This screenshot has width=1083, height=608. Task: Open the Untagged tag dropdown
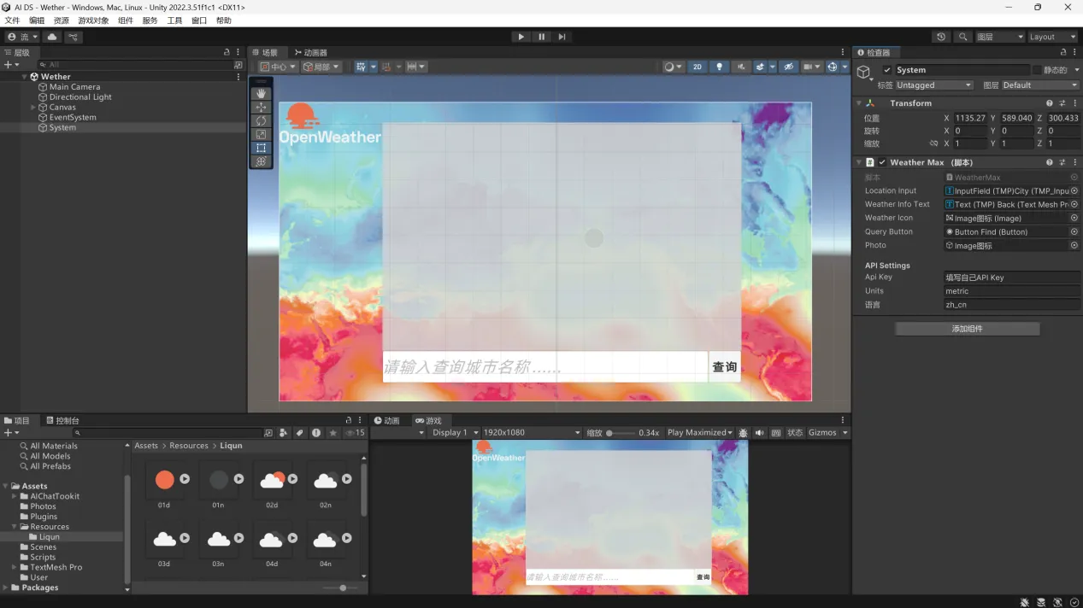pos(933,85)
